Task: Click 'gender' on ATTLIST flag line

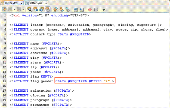Action: 47,81
